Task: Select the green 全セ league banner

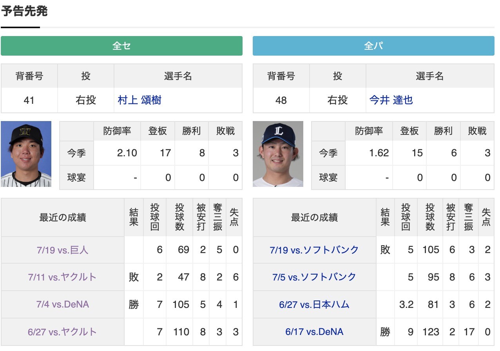Action: (122, 46)
